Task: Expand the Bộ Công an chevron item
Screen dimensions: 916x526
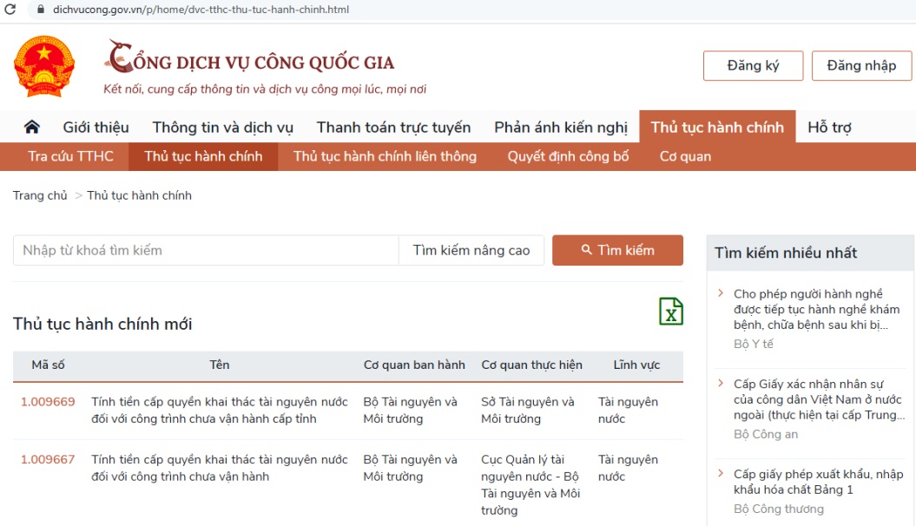Action: (721, 384)
